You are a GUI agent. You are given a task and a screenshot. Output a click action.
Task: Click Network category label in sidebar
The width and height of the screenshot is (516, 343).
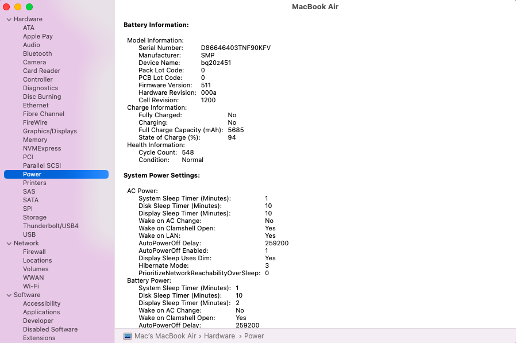26,243
